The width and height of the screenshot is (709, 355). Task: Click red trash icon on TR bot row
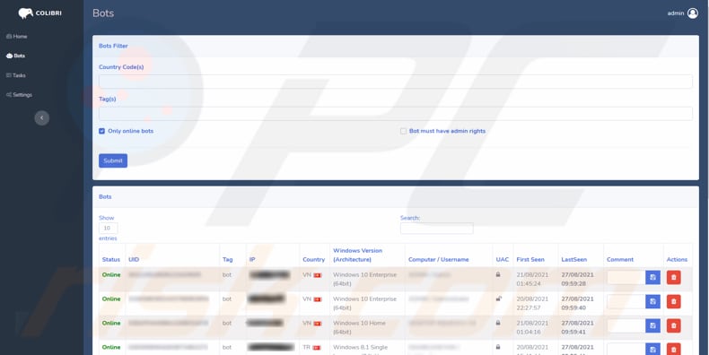click(673, 349)
